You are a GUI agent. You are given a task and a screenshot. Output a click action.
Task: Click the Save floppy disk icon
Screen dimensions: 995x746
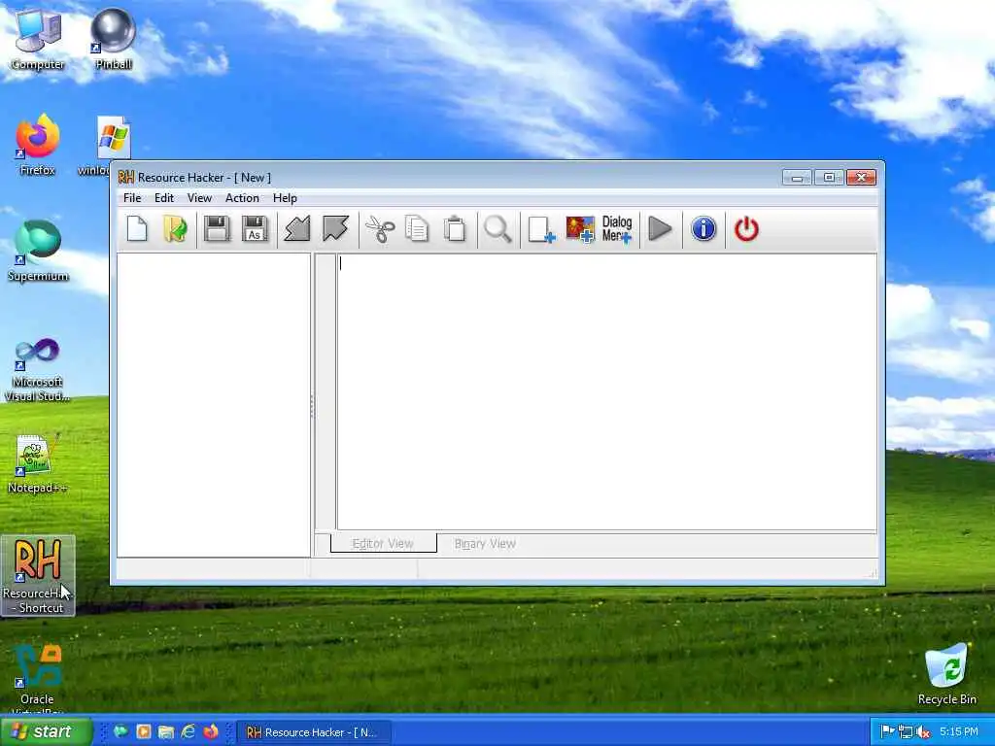[x=217, y=229]
